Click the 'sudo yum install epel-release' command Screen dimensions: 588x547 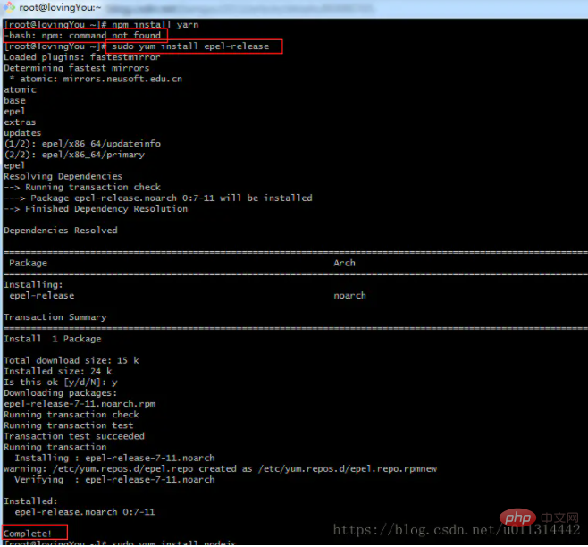pyautogui.click(x=190, y=46)
